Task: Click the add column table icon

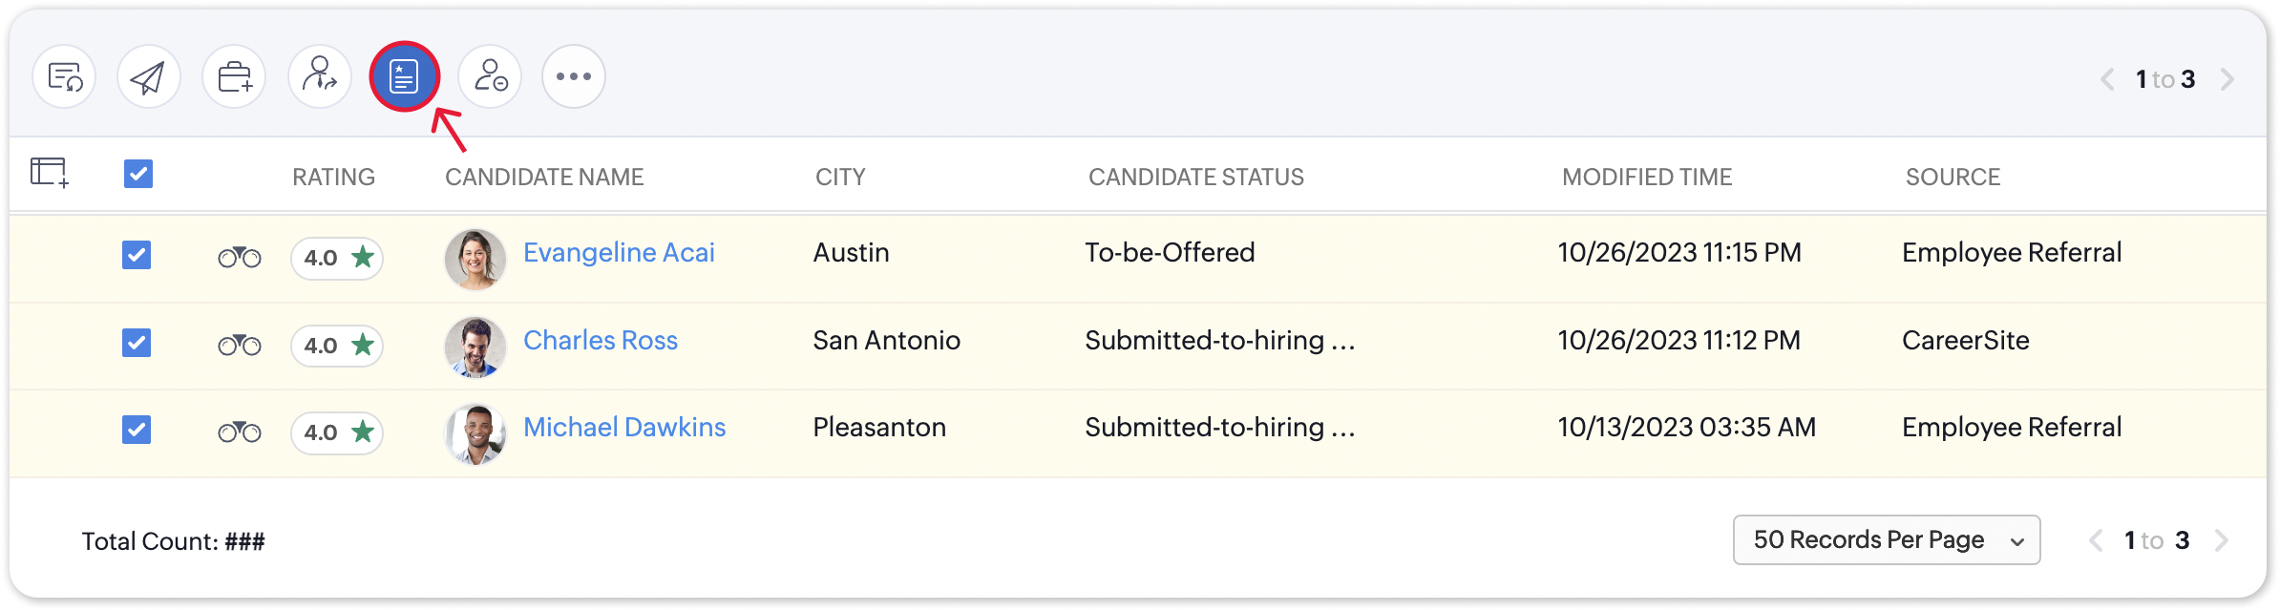Action: [x=50, y=173]
